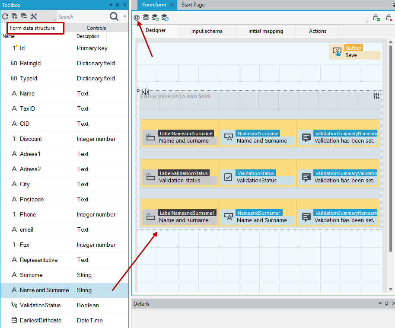
Task: Click the padlock icon with red cross
Action: click(x=389, y=18)
